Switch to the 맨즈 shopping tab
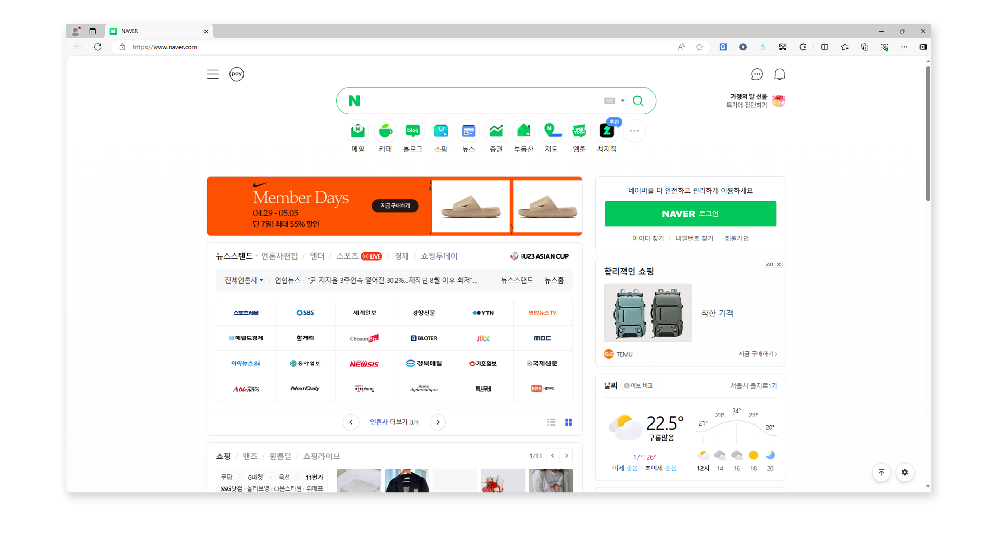 tap(250, 456)
